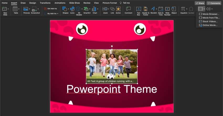Switch to the Transitions tab
The image size is (223, 116).
pyautogui.click(x=45, y=3)
